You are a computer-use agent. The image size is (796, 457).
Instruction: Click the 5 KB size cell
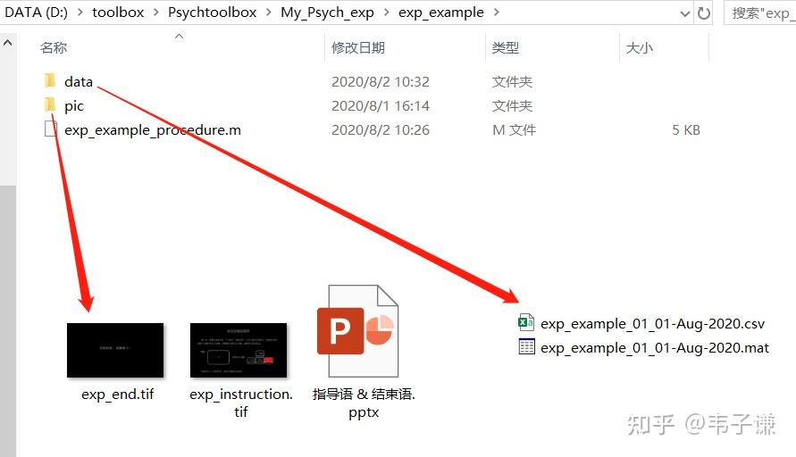coord(686,129)
